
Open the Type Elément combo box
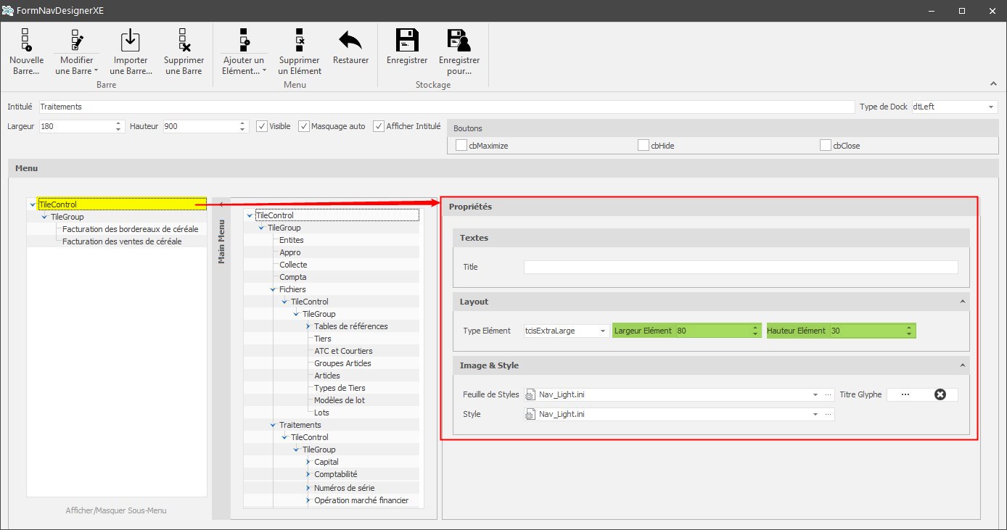[x=603, y=331]
